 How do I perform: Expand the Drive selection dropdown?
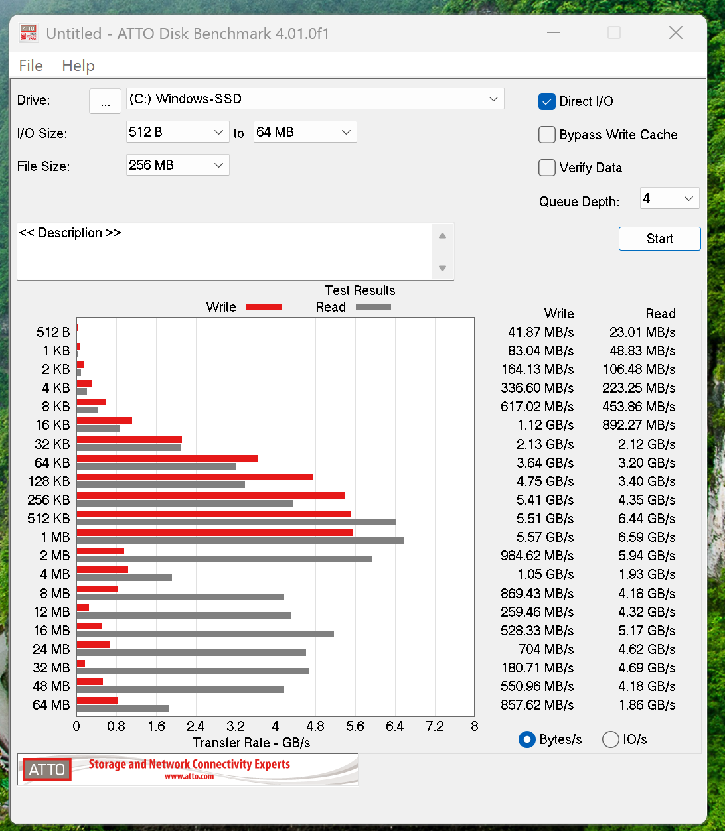[x=493, y=99]
